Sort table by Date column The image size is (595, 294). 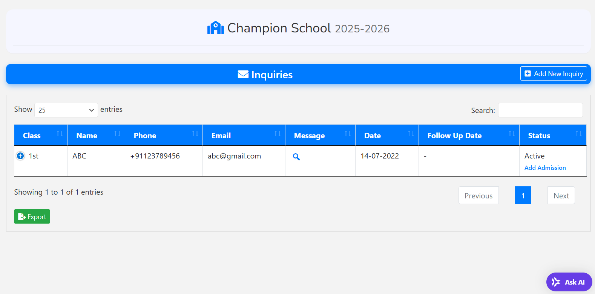tap(387, 135)
